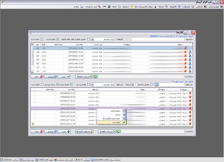
Task: Open the مسئول dropdown showing بابک محمدی
Action: [x=92, y=85]
